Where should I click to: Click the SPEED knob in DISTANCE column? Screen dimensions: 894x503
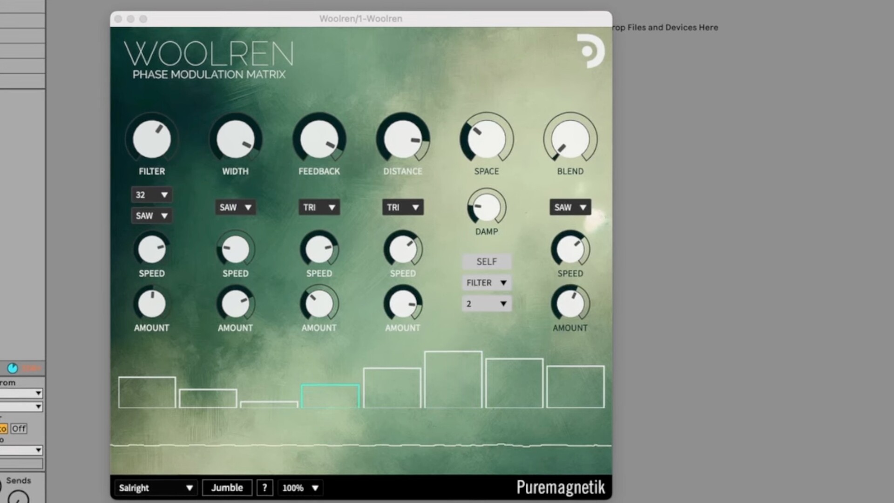[403, 249]
